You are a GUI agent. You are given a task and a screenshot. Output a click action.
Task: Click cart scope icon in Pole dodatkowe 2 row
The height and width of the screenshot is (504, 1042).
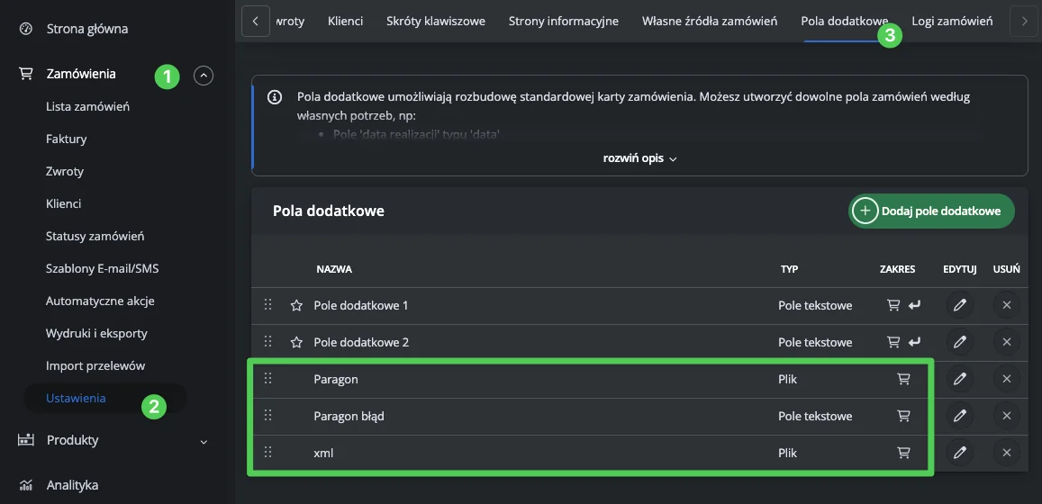(893, 343)
